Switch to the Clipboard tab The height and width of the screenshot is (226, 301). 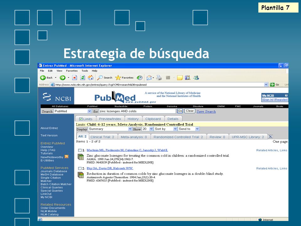tap(153, 119)
